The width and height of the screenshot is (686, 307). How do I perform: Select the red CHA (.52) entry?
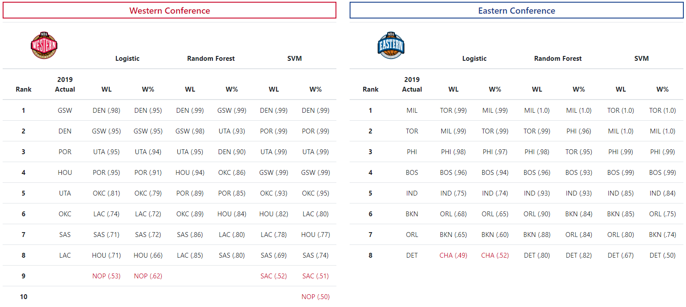(x=495, y=255)
